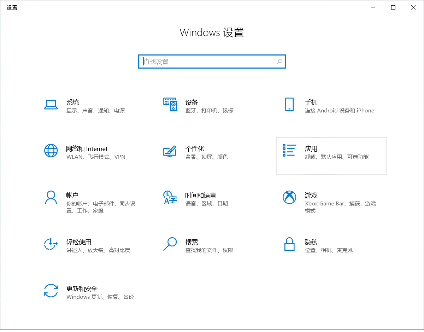This screenshot has width=424, height=332.
Task: Click the 帐户 person icon
Action: [51, 197]
